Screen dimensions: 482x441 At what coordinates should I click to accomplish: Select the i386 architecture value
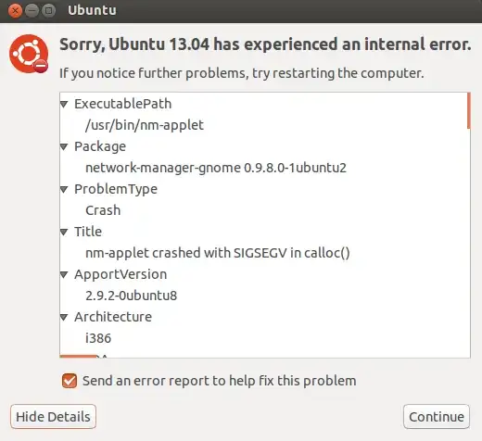tap(98, 338)
